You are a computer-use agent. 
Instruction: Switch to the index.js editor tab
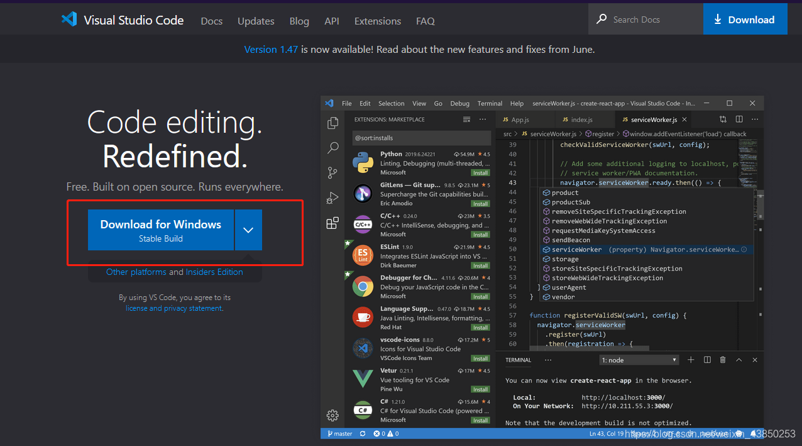coord(581,120)
